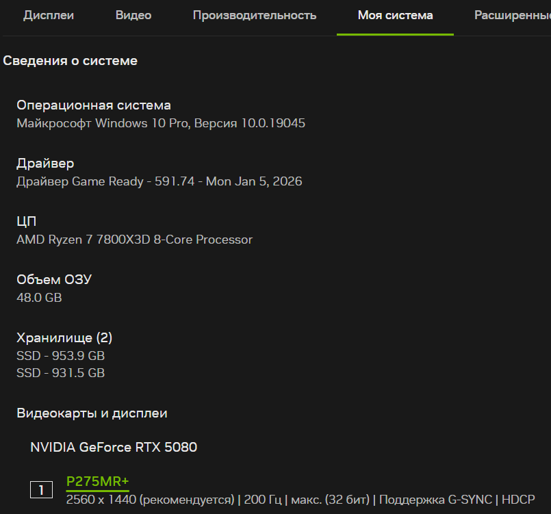Click the Объем ОЗУ label
Image resolution: width=551 pixels, height=514 pixels.
(x=54, y=280)
